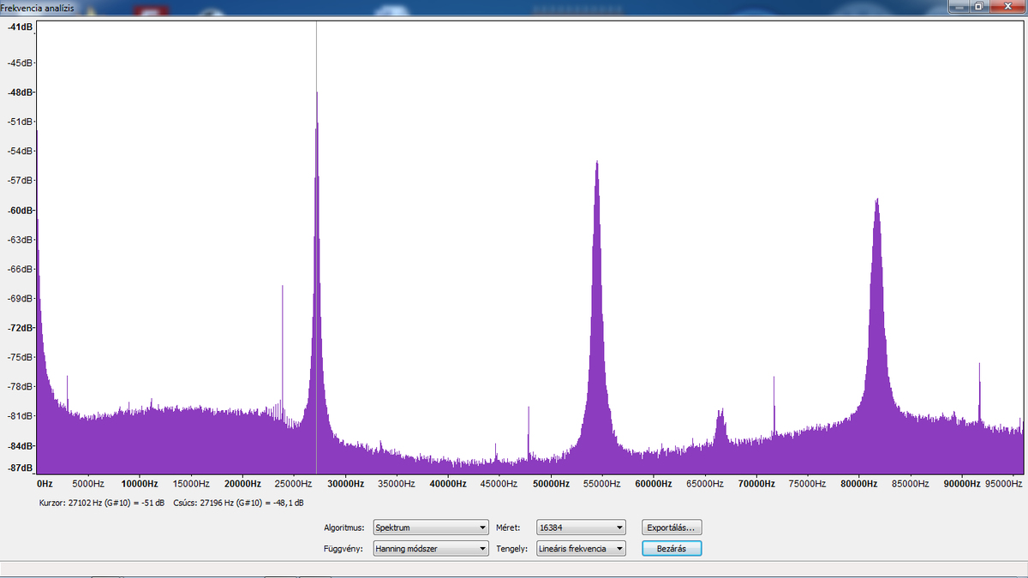Restore down the Frekvencia analízis window
Screen dimensions: 1028x578
(x=977, y=6)
